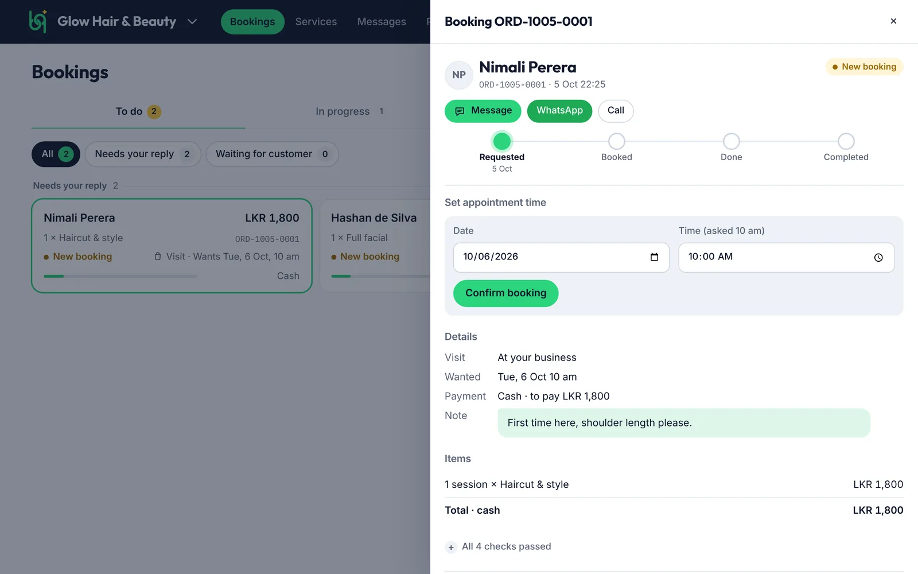
Task: Click the New booking status badge in panel
Action: pyautogui.click(x=865, y=67)
